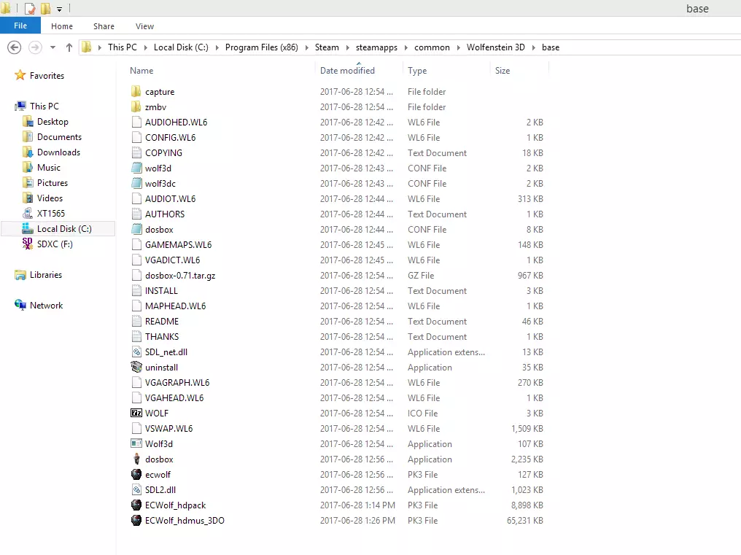Click 'common' breadcrumb
Image resolution: width=741 pixels, height=555 pixels.
(432, 47)
